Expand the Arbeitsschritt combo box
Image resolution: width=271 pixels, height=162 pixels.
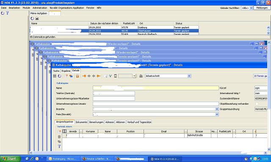189,76
